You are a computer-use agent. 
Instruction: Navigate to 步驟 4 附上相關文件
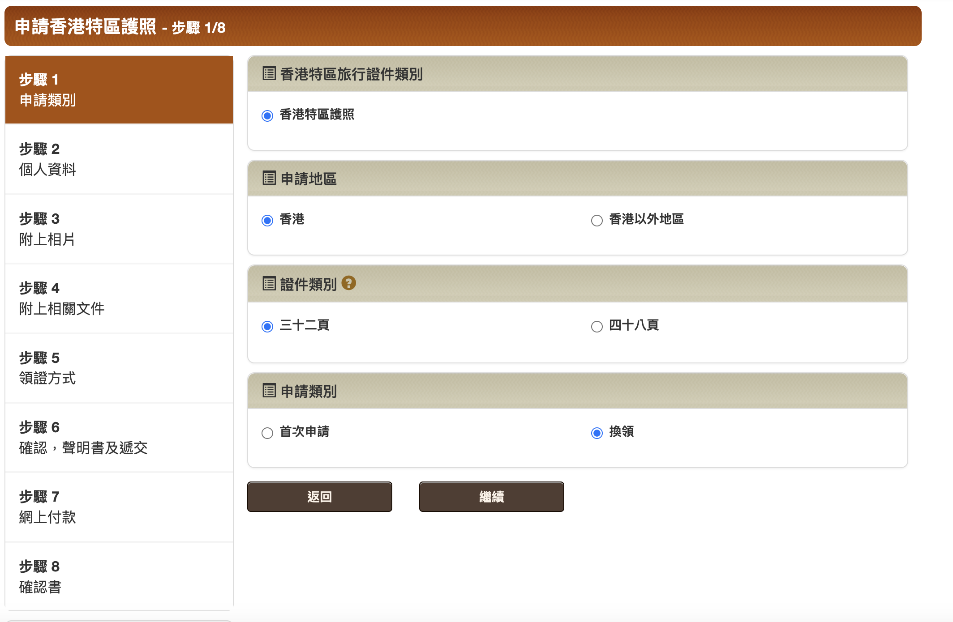(119, 298)
